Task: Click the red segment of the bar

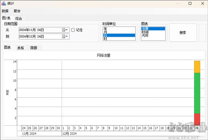Action: [x=197, y=119]
